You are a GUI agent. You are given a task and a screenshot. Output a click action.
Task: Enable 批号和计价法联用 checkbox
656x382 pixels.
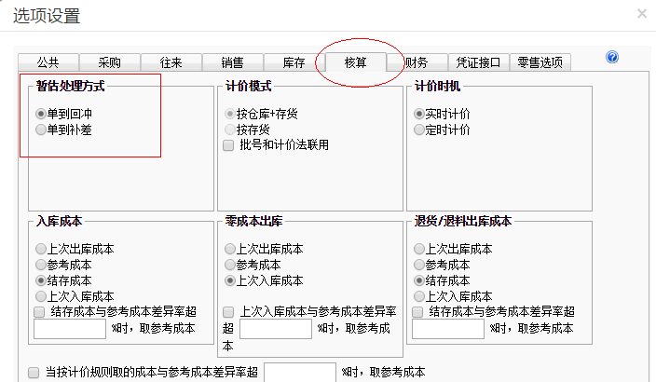tap(228, 145)
